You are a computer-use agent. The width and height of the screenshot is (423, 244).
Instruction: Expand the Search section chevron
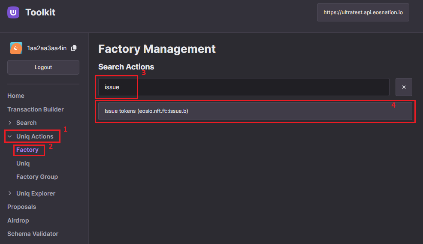[x=10, y=123]
